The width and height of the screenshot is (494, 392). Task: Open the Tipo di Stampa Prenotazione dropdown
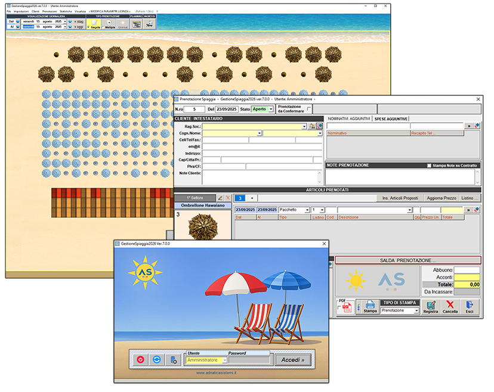tap(416, 310)
